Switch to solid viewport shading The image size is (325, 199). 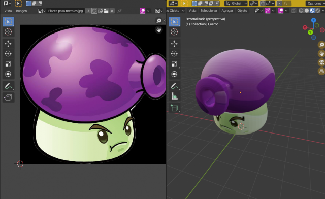[307, 11]
